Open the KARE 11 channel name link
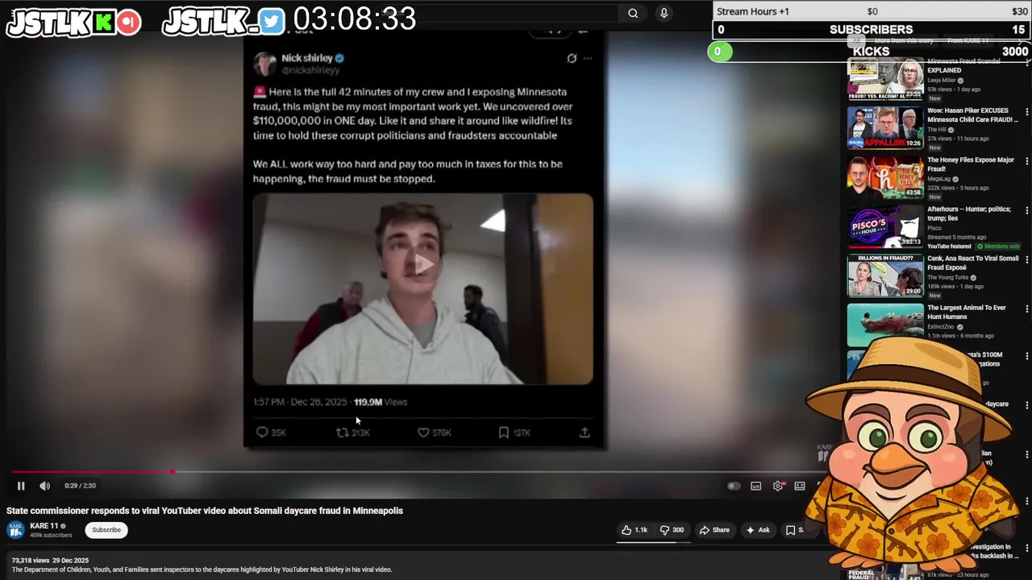The height and width of the screenshot is (580, 1032). (44, 526)
